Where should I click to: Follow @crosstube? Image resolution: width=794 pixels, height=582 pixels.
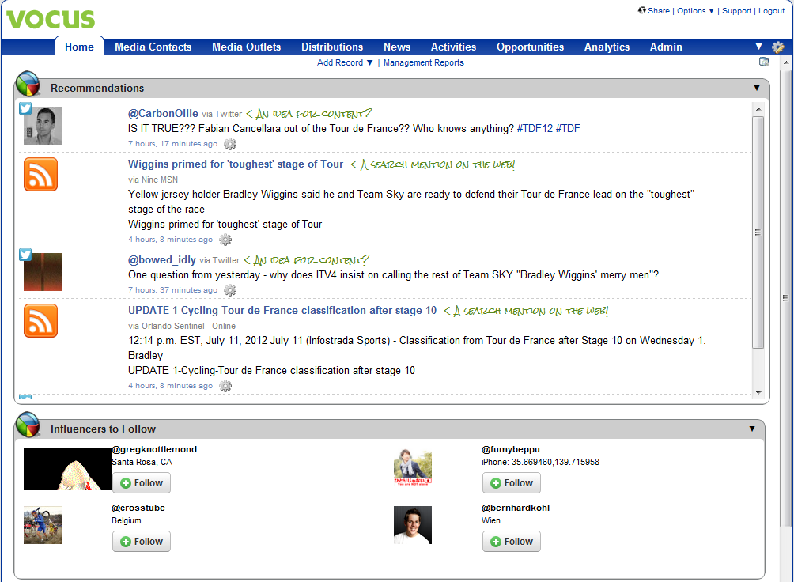coord(142,542)
